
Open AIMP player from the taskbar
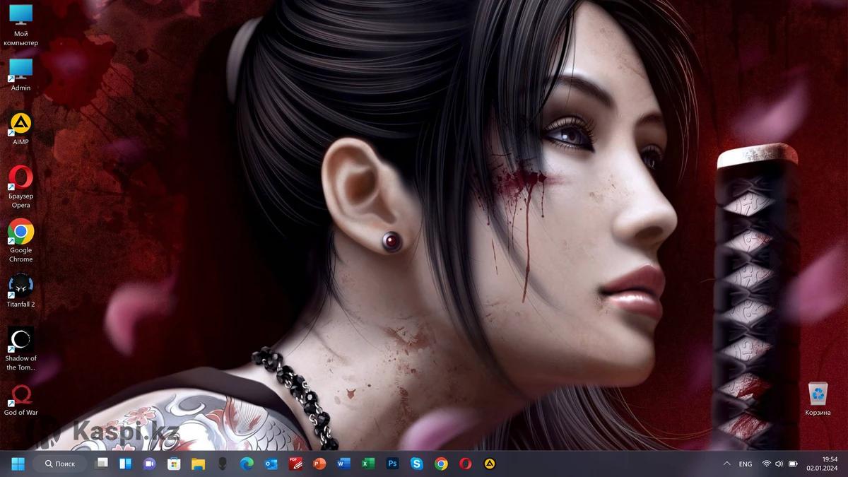click(x=489, y=464)
